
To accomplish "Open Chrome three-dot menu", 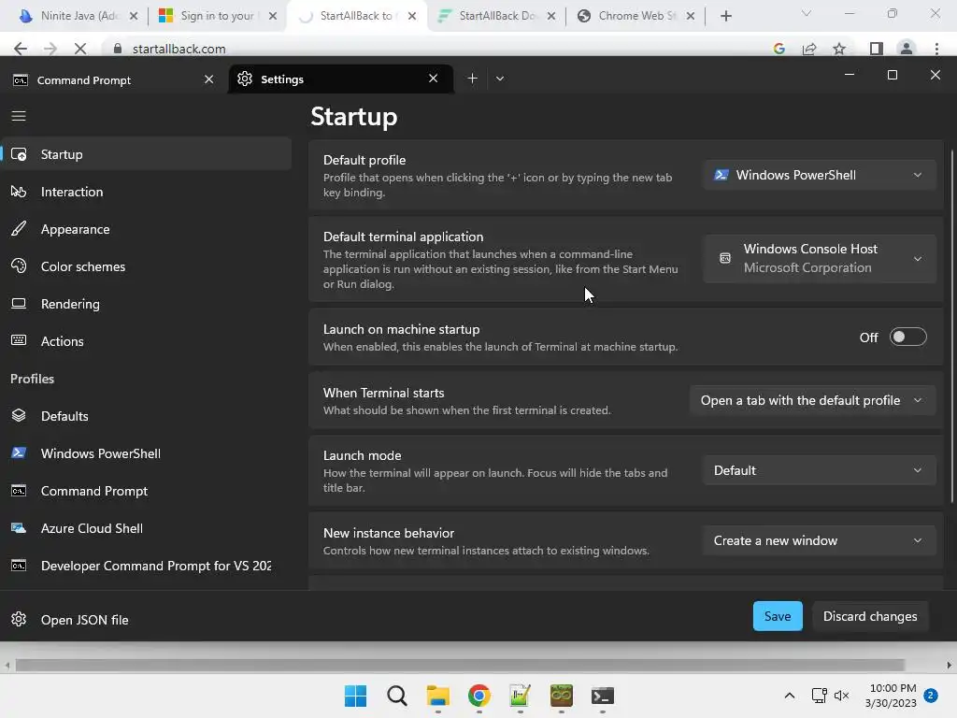I will (x=936, y=49).
